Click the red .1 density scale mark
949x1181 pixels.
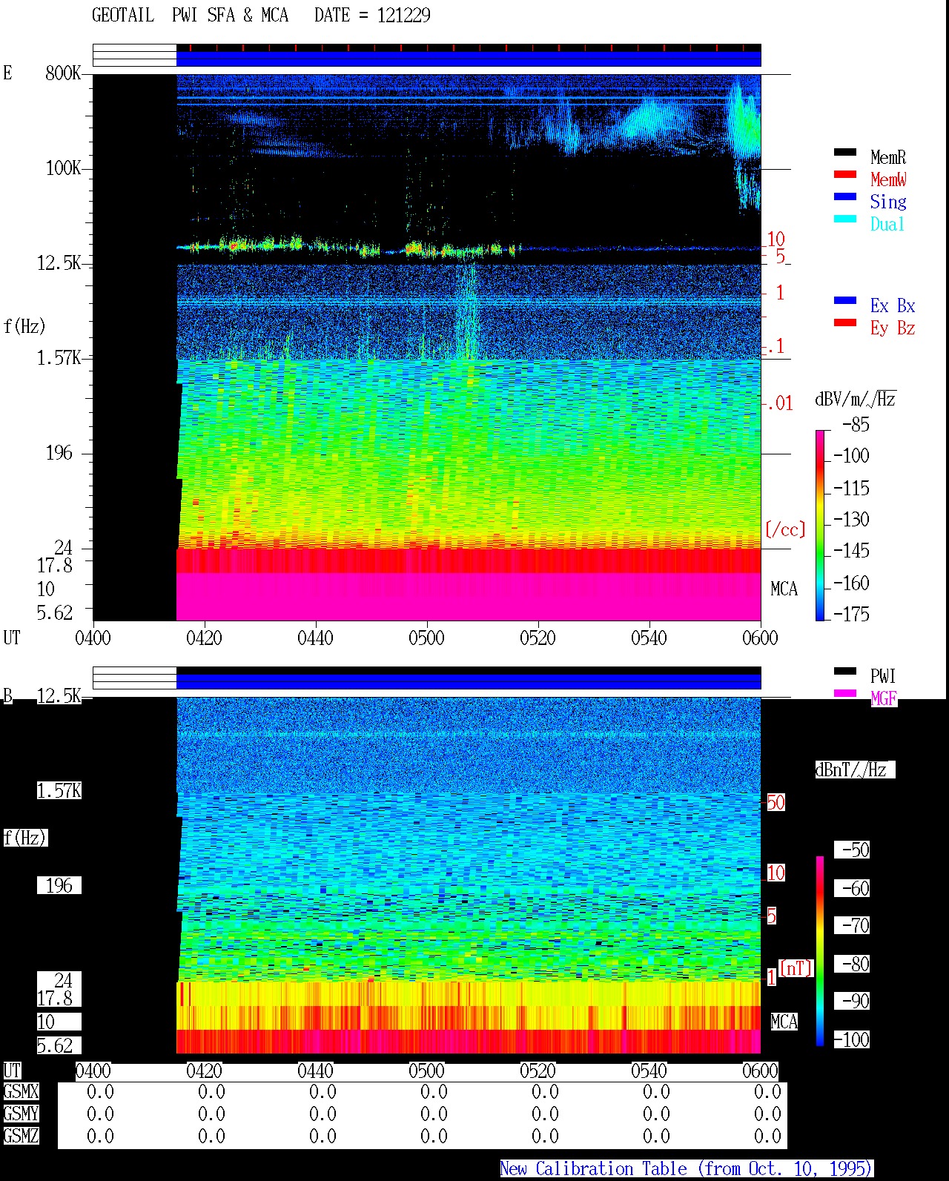(775, 345)
